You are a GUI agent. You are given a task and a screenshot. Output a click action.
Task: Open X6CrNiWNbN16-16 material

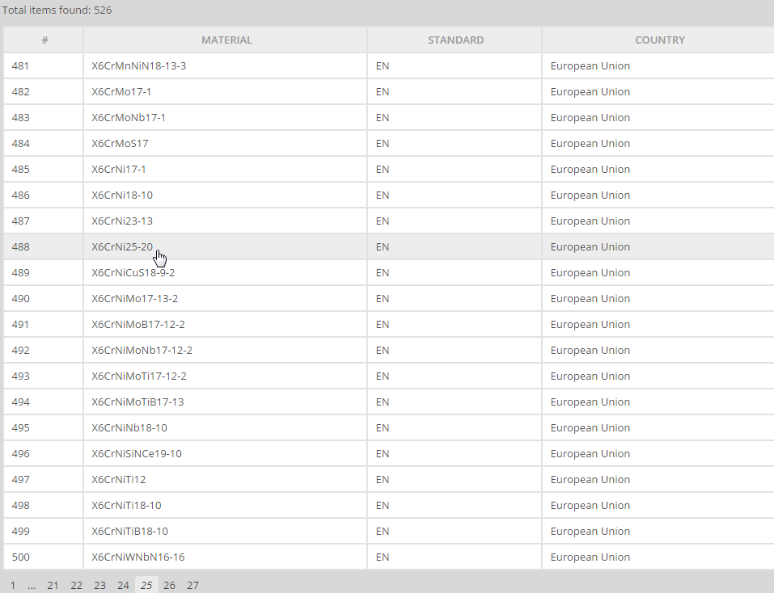point(138,557)
